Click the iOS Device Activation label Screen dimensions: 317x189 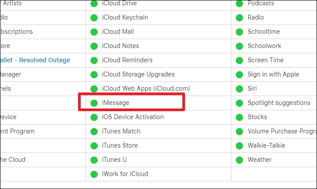(x=133, y=117)
